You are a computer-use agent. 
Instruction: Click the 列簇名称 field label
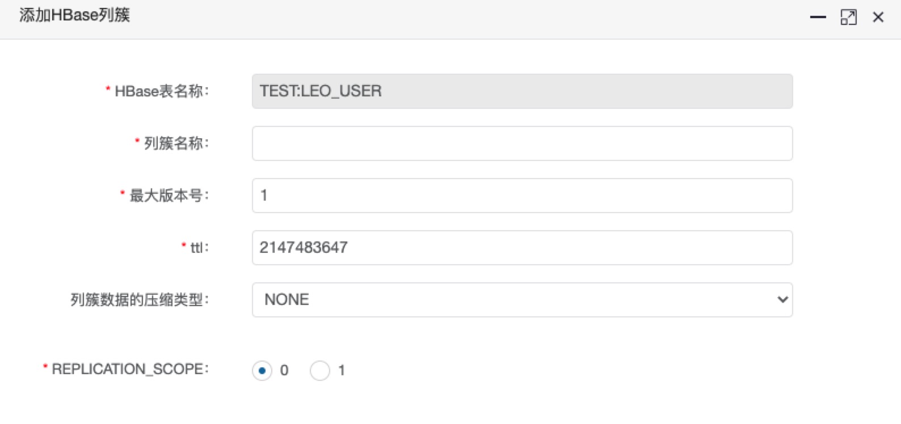[x=176, y=143]
